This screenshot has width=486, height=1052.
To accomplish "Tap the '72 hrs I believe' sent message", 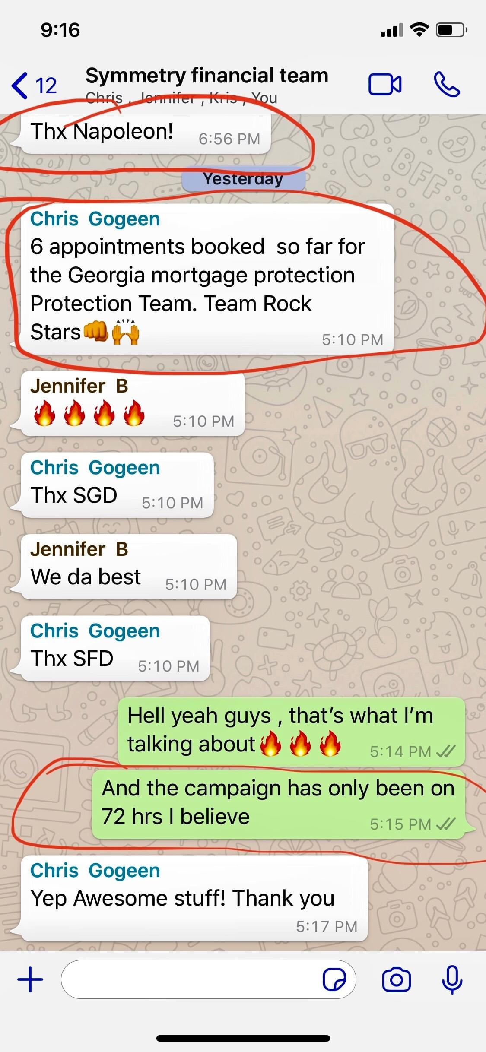I will tap(279, 804).
